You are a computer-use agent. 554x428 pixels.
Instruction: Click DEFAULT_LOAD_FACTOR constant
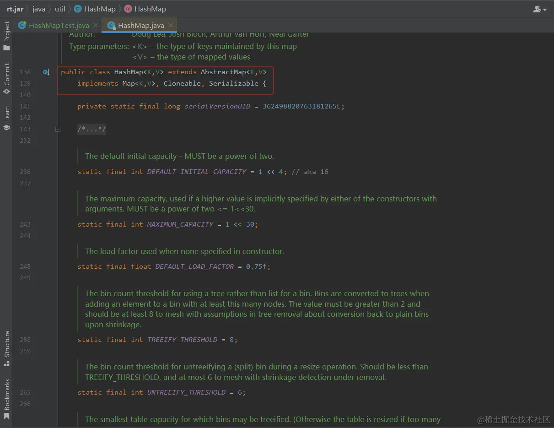(194, 266)
